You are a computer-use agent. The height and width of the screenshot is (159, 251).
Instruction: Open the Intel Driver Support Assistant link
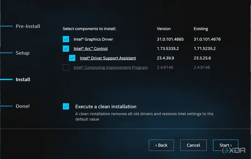(x=108, y=58)
